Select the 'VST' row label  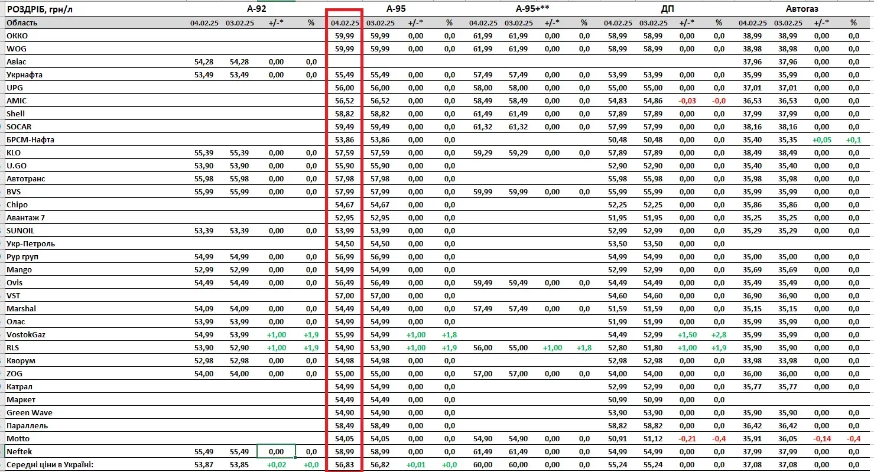coord(14,295)
